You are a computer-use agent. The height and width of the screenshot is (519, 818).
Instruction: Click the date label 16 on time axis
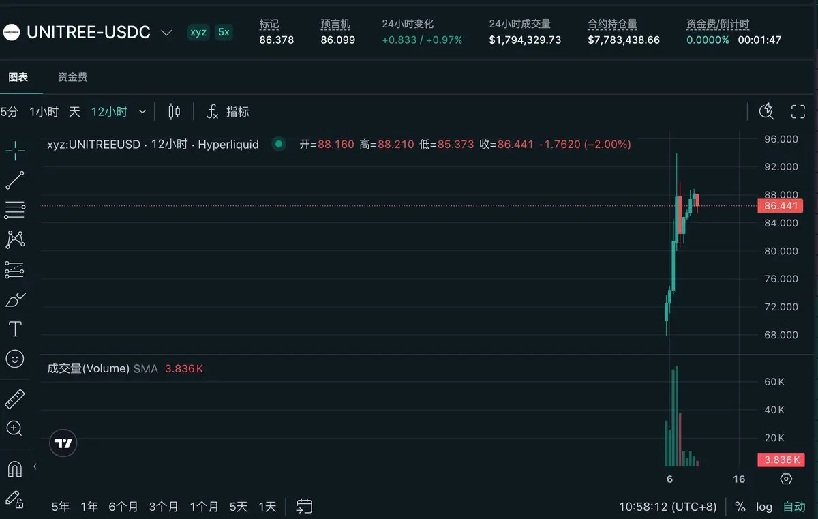tap(739, 479)
